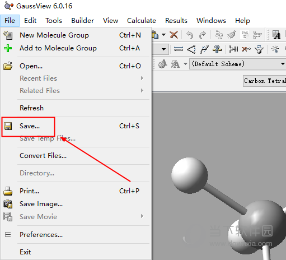Choose Save Temp Files... entry
This screenshot has height=260, width=286.
point(76,138)
